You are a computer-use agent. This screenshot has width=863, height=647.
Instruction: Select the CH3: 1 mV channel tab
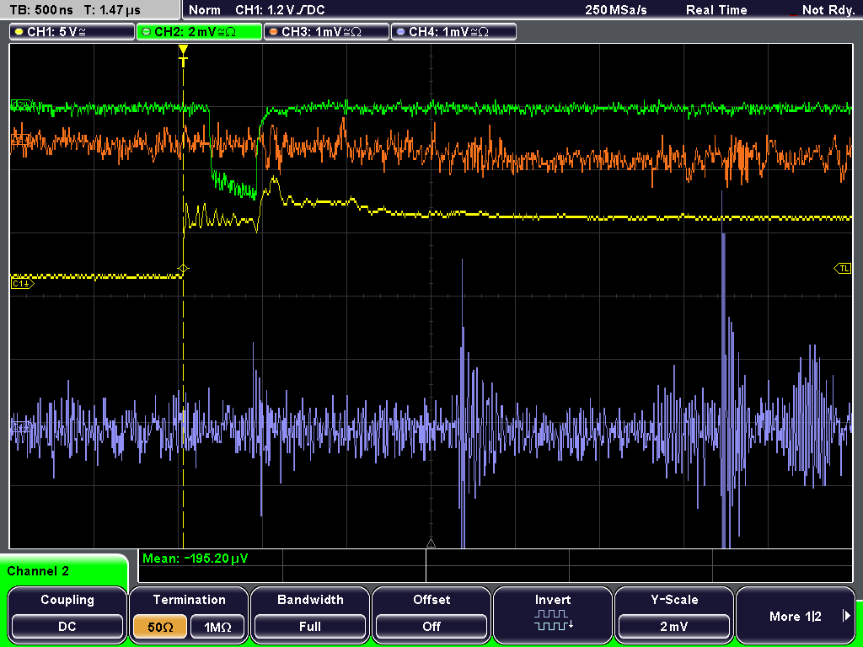click(326, 31)
